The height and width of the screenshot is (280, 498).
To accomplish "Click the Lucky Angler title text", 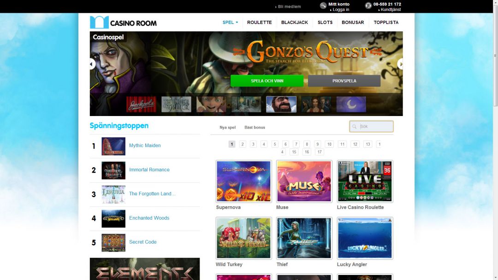I will [352, 264].
